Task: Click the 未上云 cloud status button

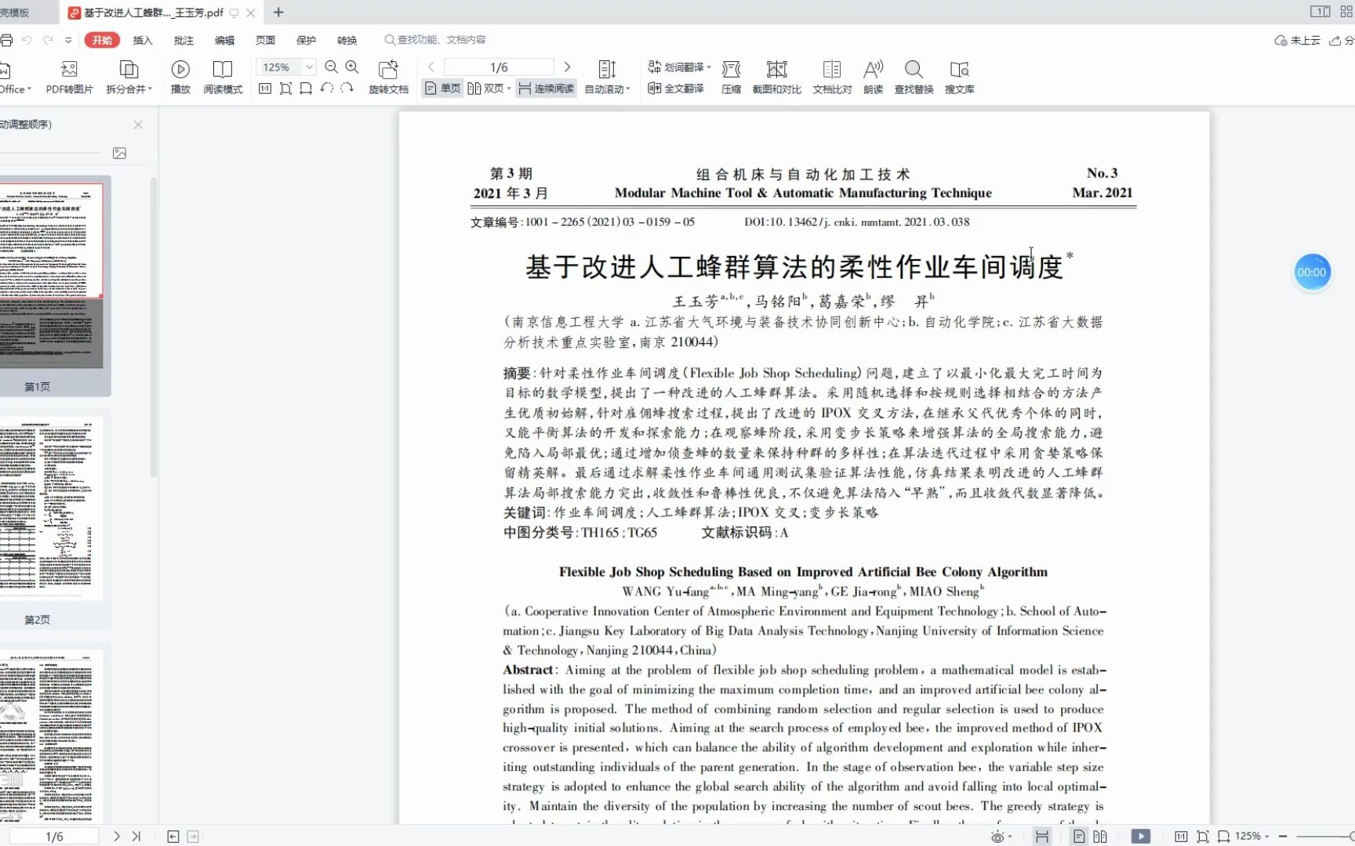Action: tap(1298, 40)
